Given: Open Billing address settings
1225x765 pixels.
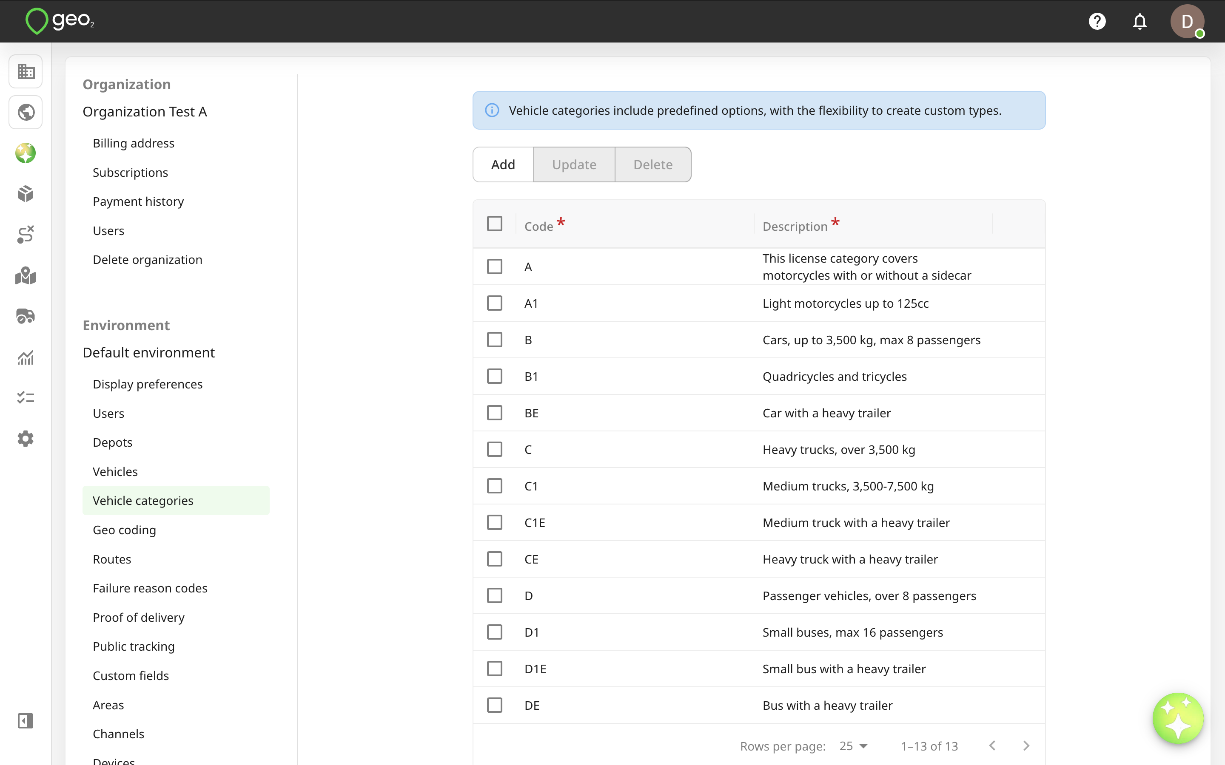Looking at the screenshot, I should click(x=133, y=143).
